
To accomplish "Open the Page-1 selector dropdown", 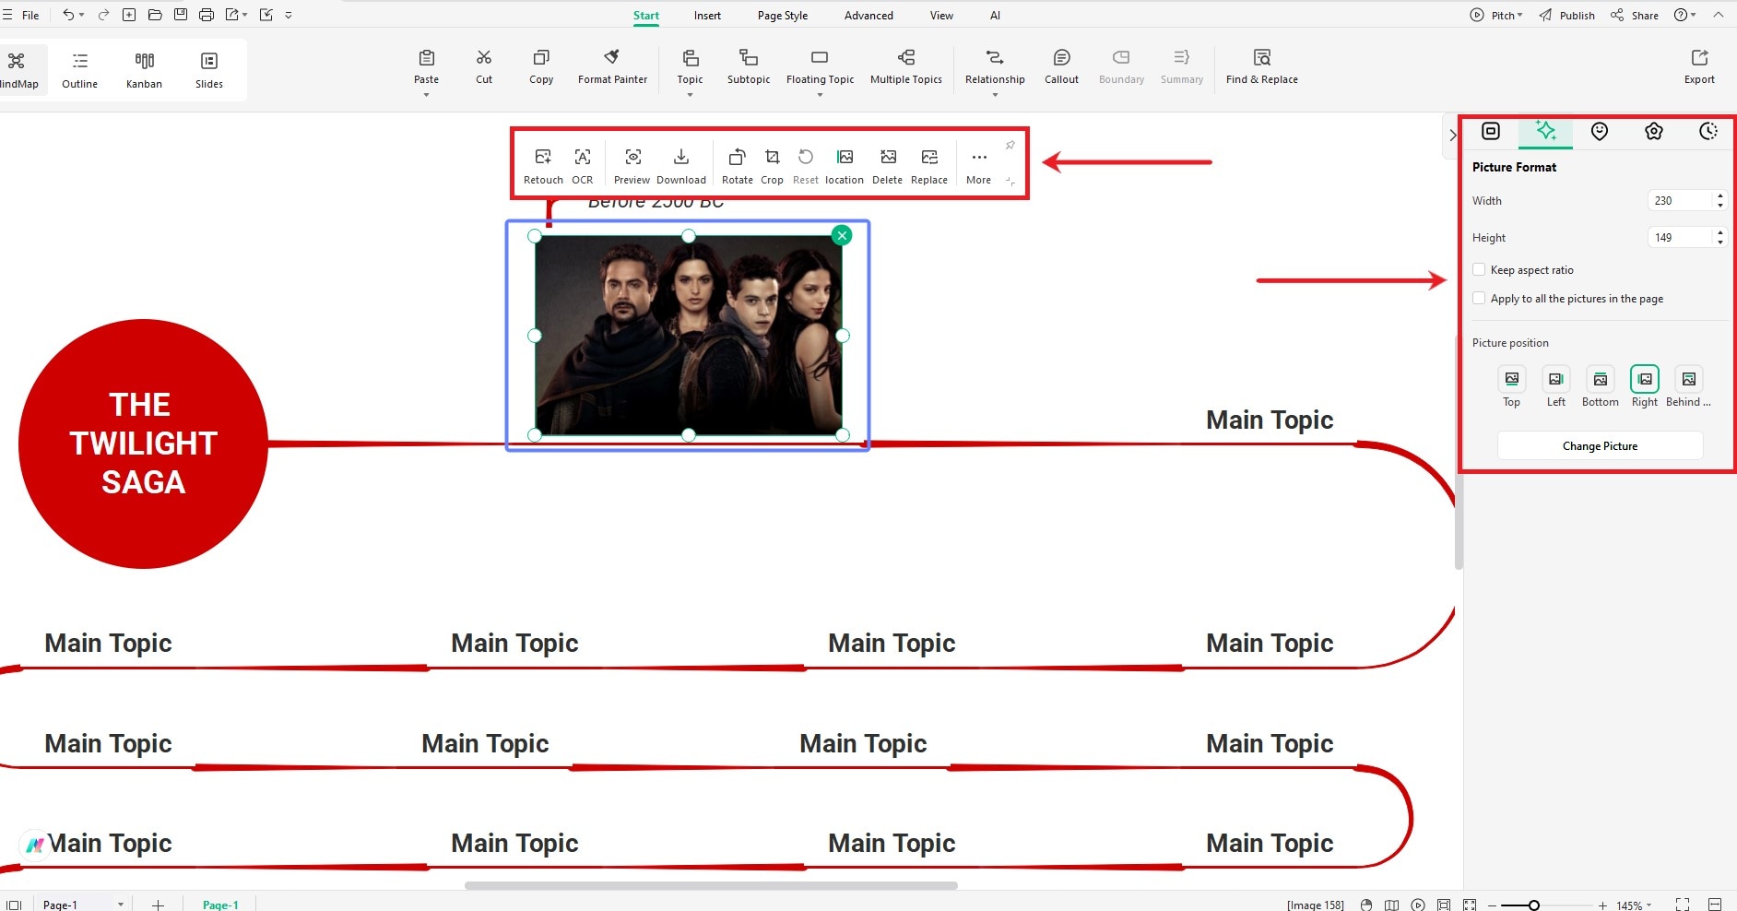I will [x=121, y=905].
